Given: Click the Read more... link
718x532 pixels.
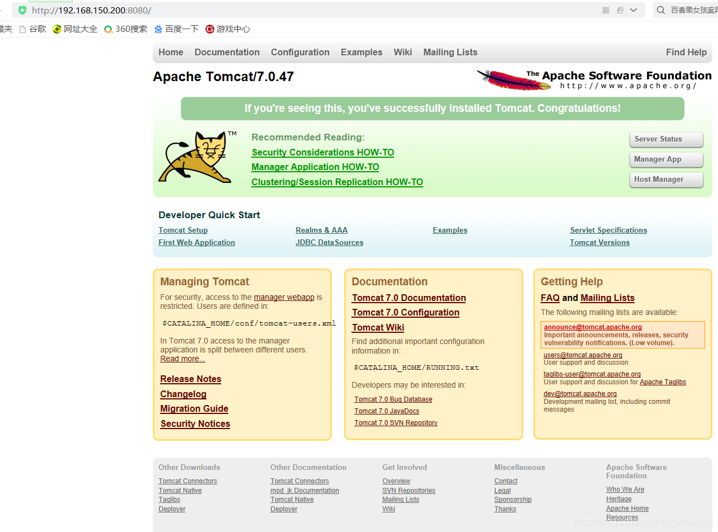Looking at the screenshot, I should coord(182,359).
